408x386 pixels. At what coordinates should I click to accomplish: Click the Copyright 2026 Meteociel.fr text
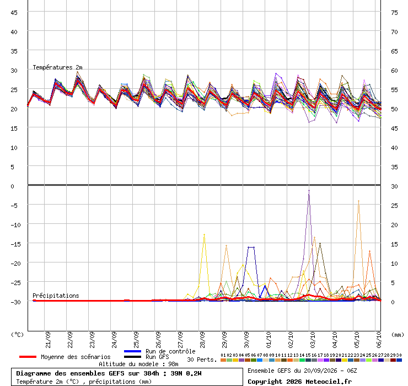coord(299,382)
